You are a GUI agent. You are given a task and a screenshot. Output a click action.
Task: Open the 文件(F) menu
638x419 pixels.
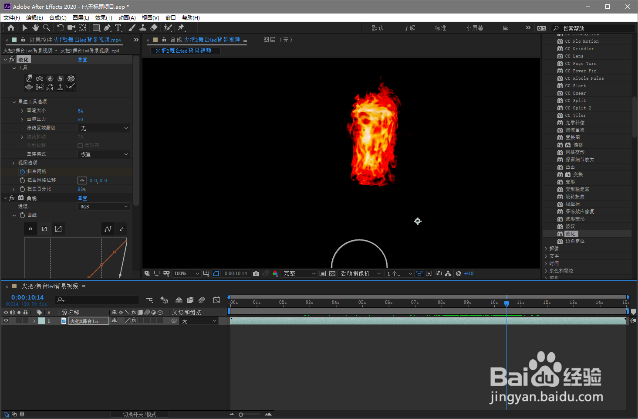[x=12, y=18]
